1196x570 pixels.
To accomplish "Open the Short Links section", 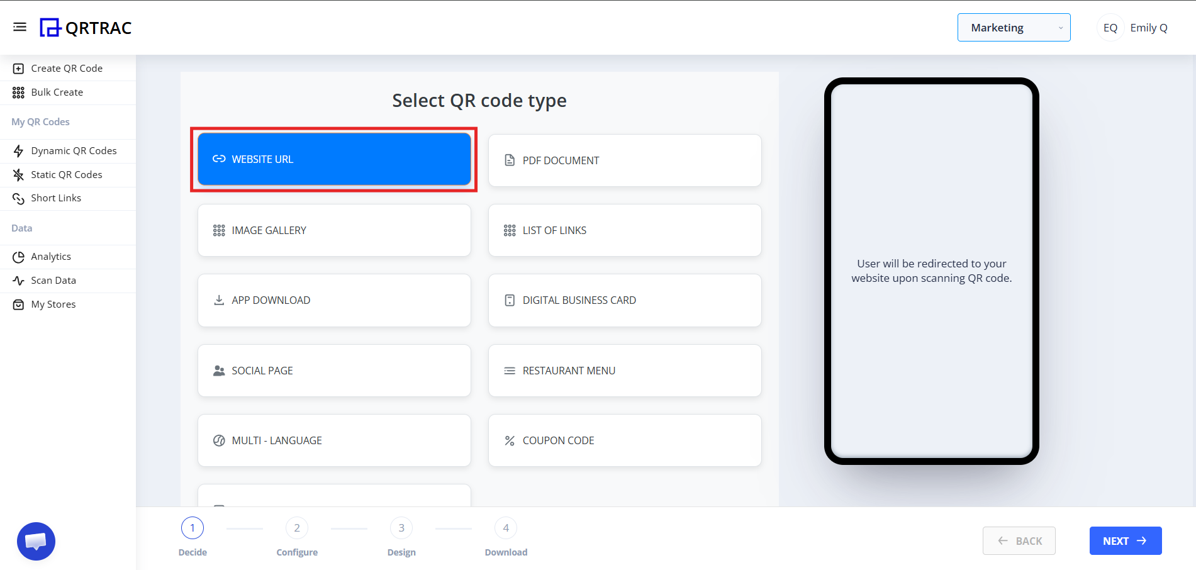I will pyautogui.click(x=56, y=198).
